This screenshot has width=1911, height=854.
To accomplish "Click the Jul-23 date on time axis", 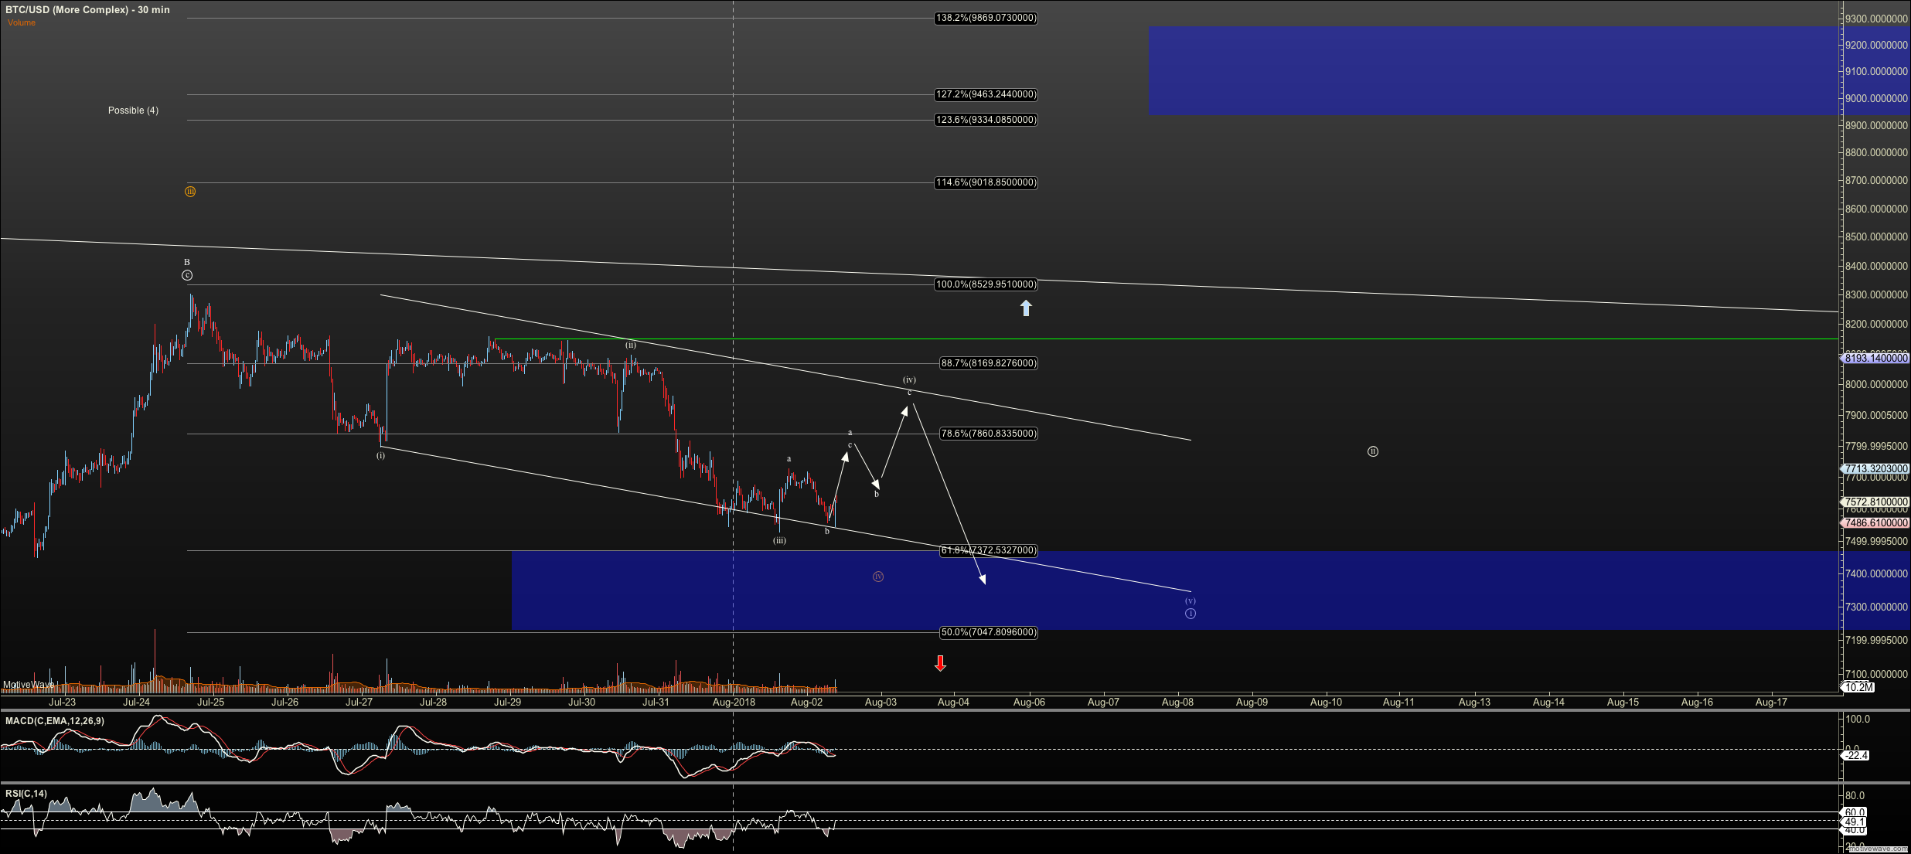I will pyautogui.click(x=63, y=703).
